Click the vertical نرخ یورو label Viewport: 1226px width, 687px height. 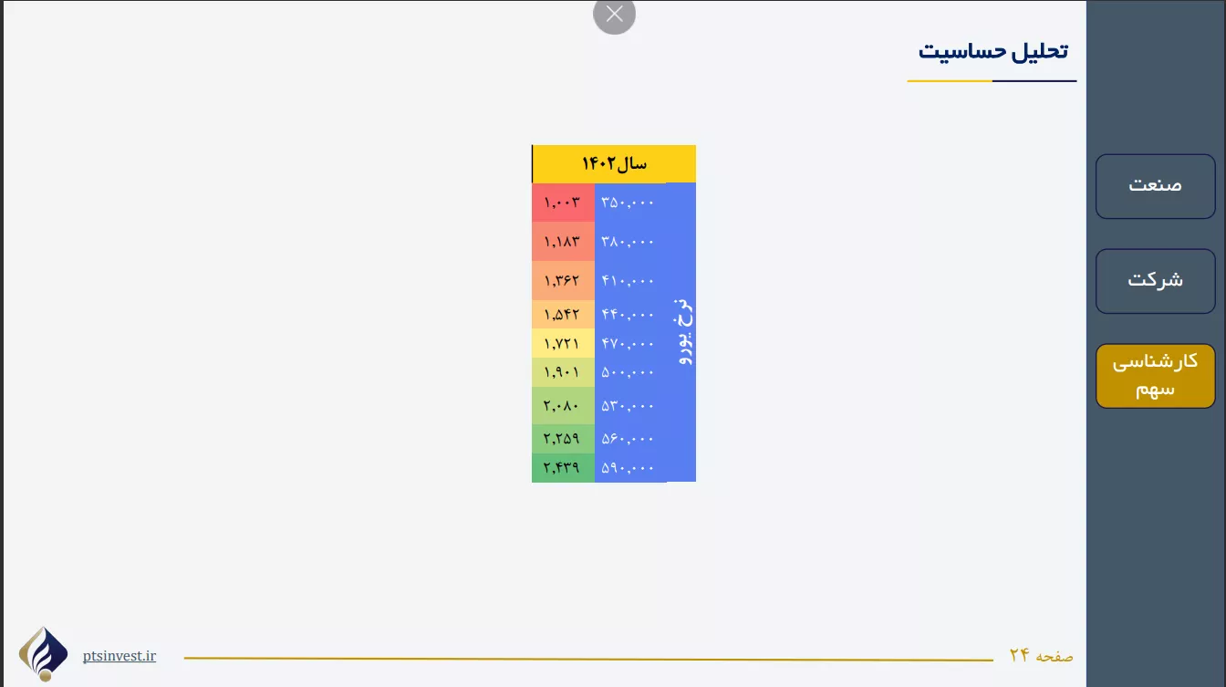pyautogui.click(x=682, y=331)
